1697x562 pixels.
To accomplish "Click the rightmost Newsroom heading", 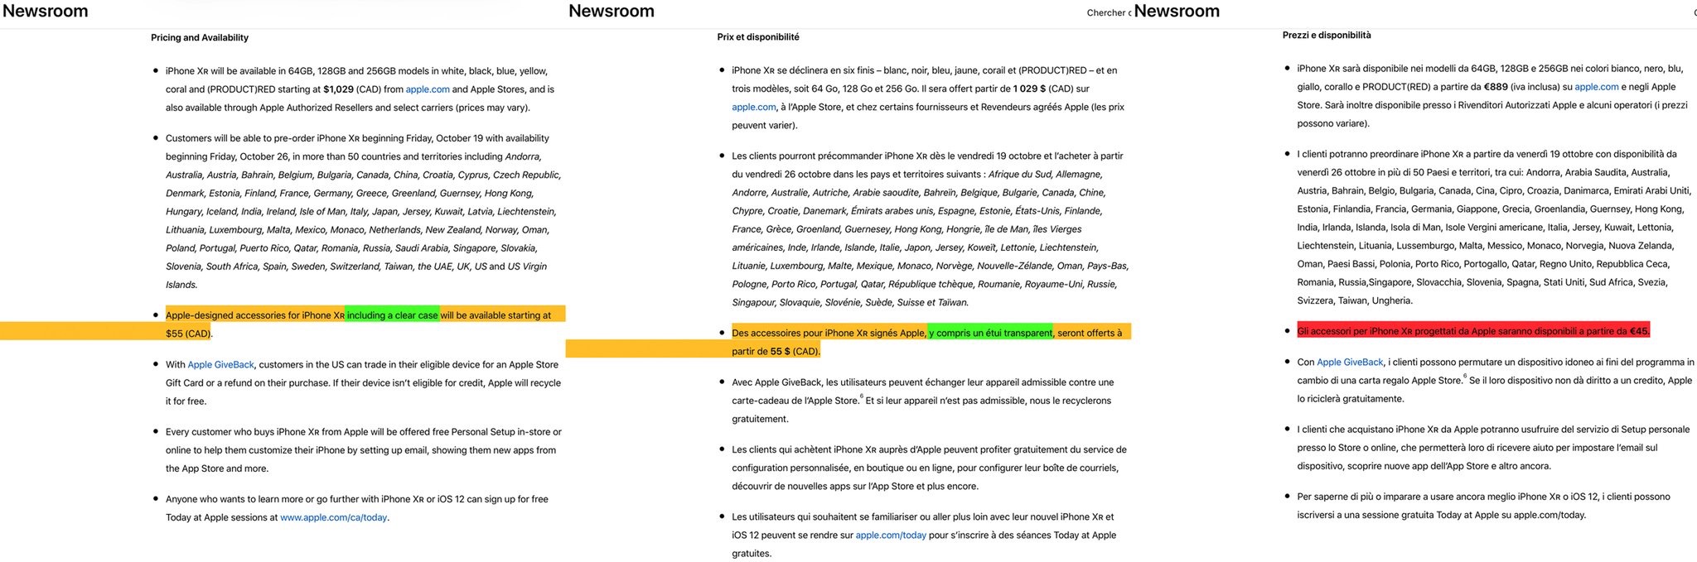I will tap(1177, 11).
